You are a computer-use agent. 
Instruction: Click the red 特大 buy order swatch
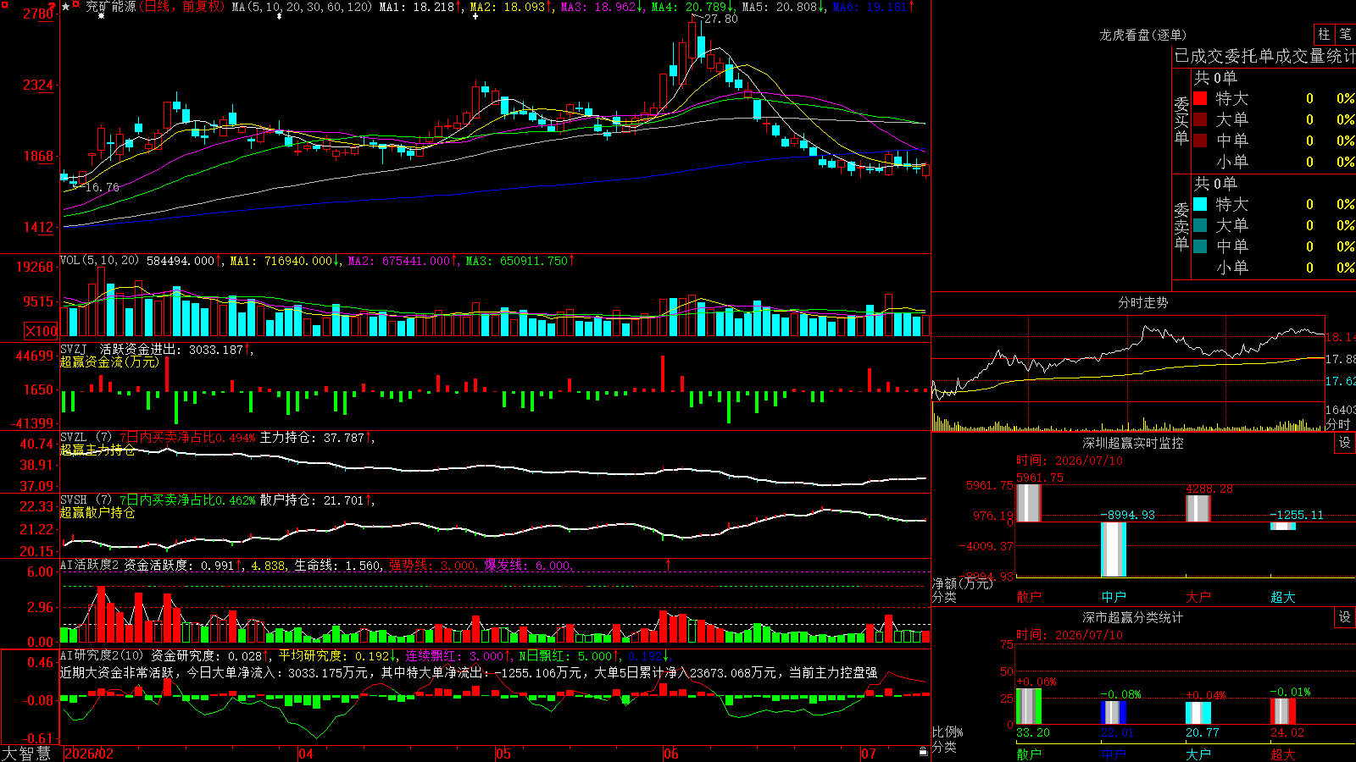1200,98
